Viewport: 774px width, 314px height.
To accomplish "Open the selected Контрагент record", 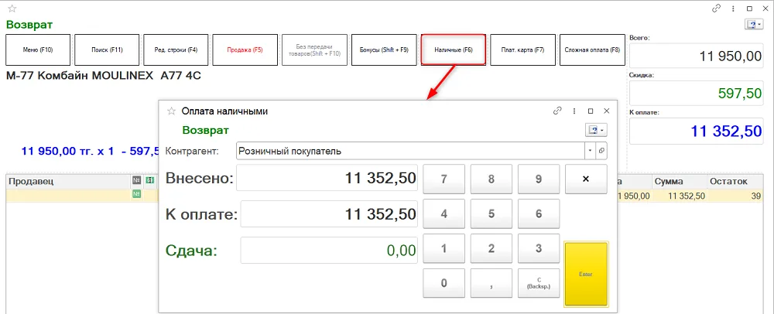I will (601, 151).
